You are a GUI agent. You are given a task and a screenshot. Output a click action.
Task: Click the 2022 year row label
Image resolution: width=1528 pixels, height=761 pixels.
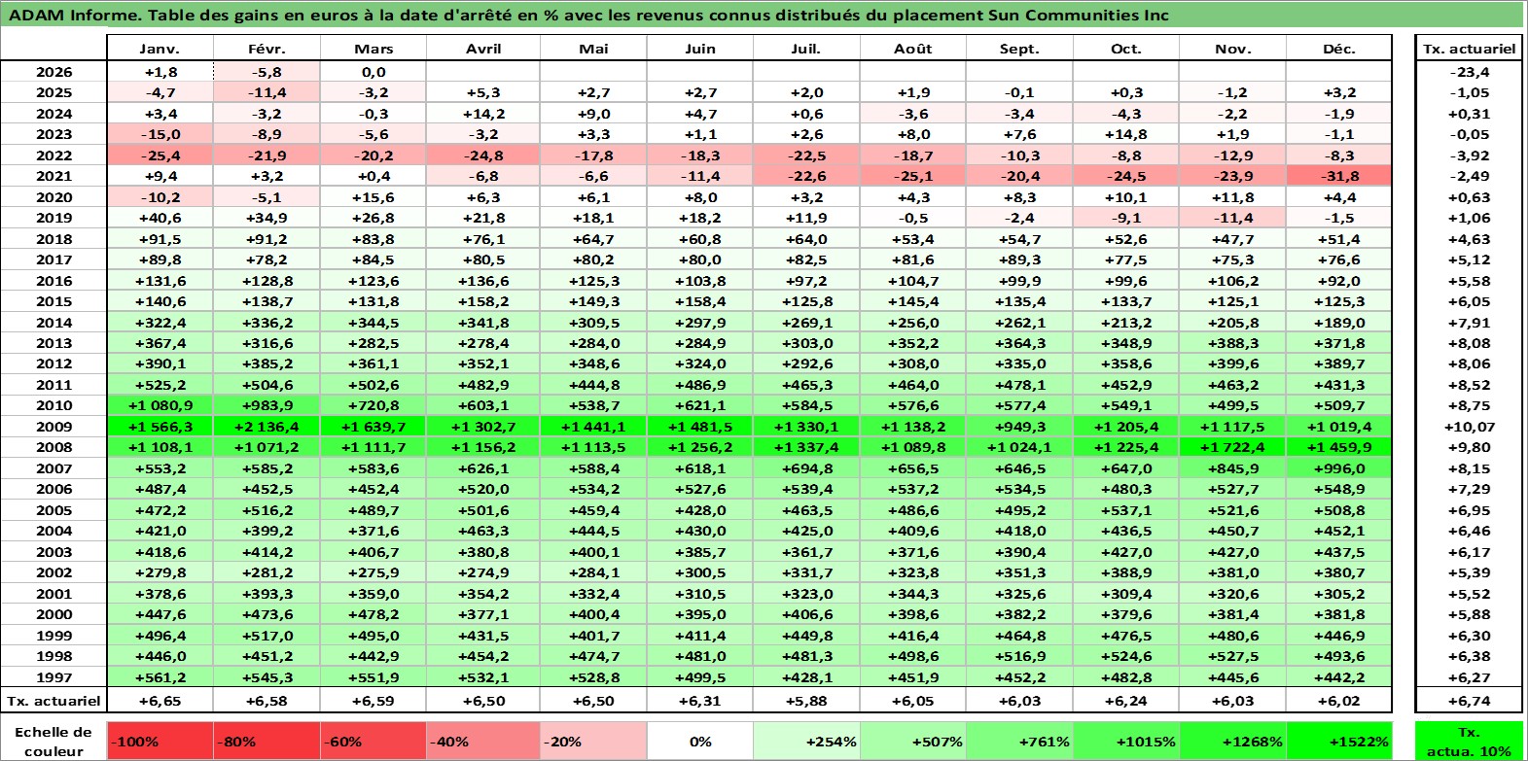53,156
